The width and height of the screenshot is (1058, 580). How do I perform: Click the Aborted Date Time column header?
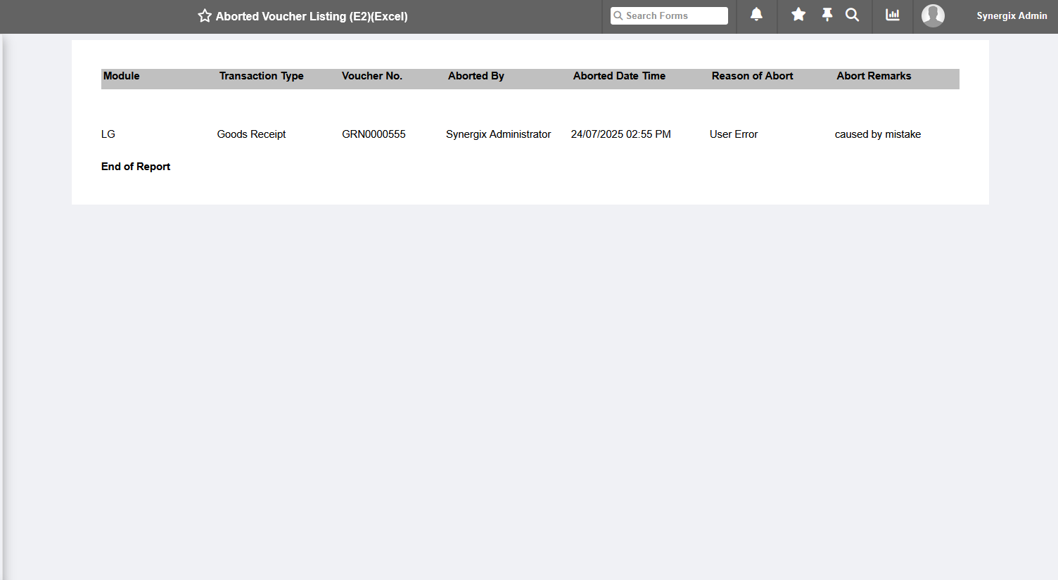click(619, 76)
